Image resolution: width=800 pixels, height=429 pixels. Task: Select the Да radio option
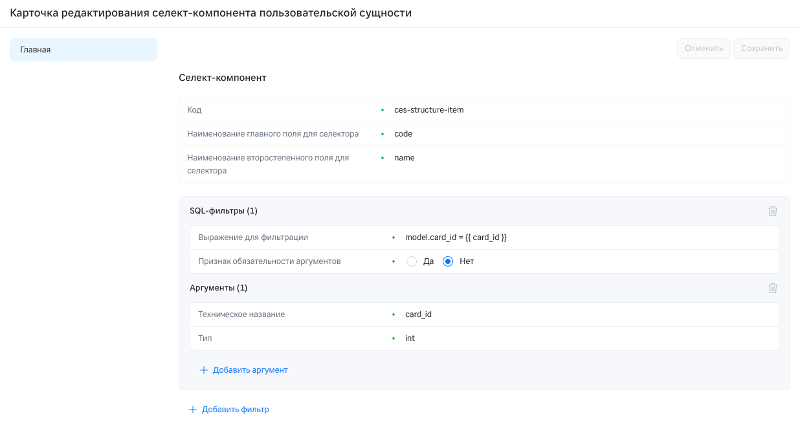(x=412, y=261)
